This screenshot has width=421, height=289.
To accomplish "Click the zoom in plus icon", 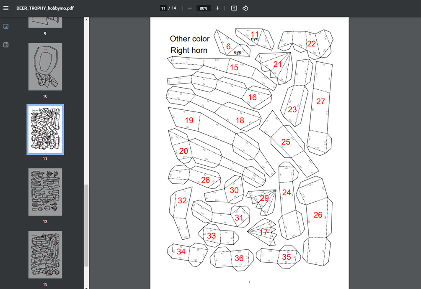I will point(217,8).
